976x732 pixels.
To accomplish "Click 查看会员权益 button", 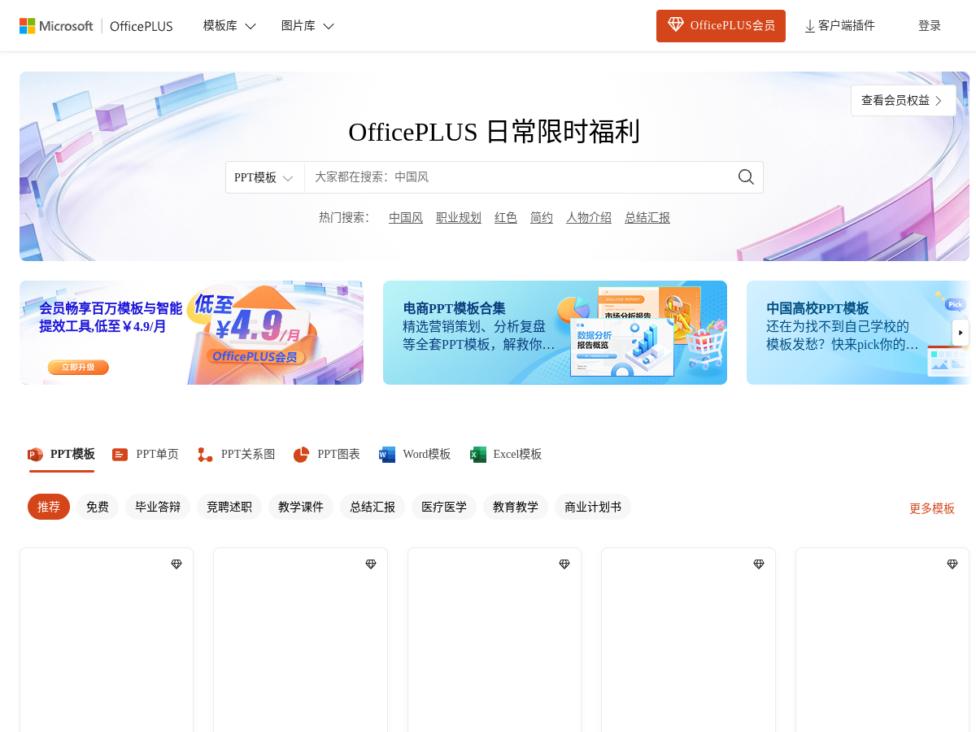I will tap(904, 100).
